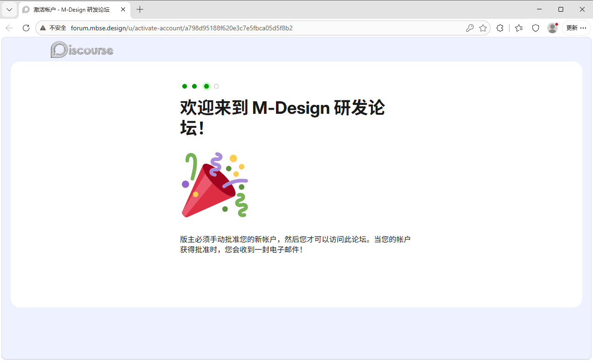Click the 更新 update menu button
Viewport: 593px width, 361px height.
coord(576,28)
